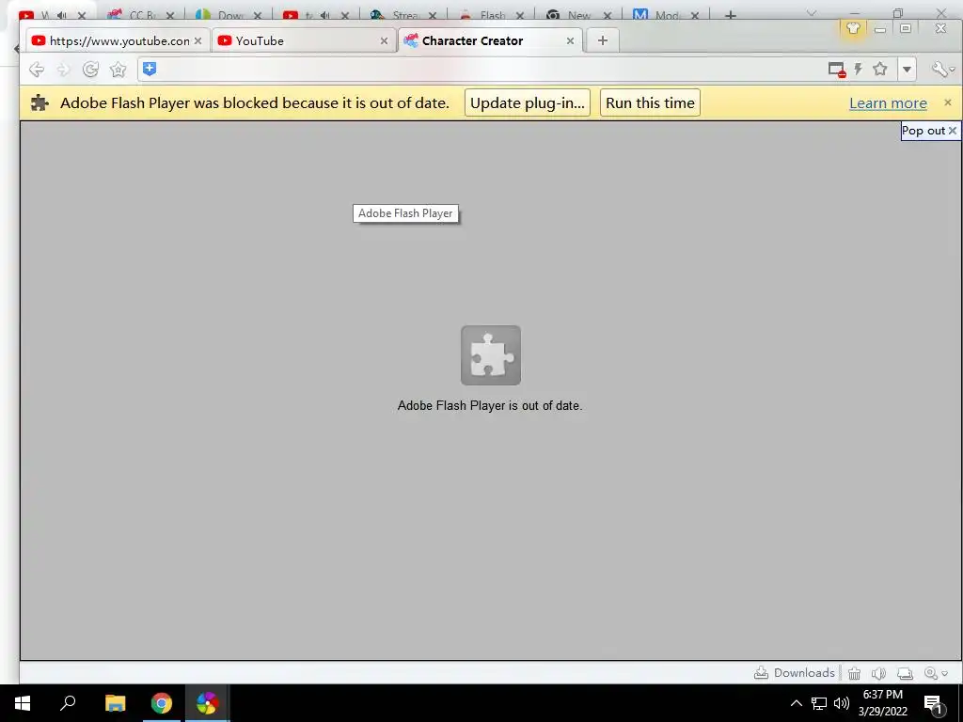Close the Pop out box
The height and width of the screenshot is (722, 963).
[953, 131]
